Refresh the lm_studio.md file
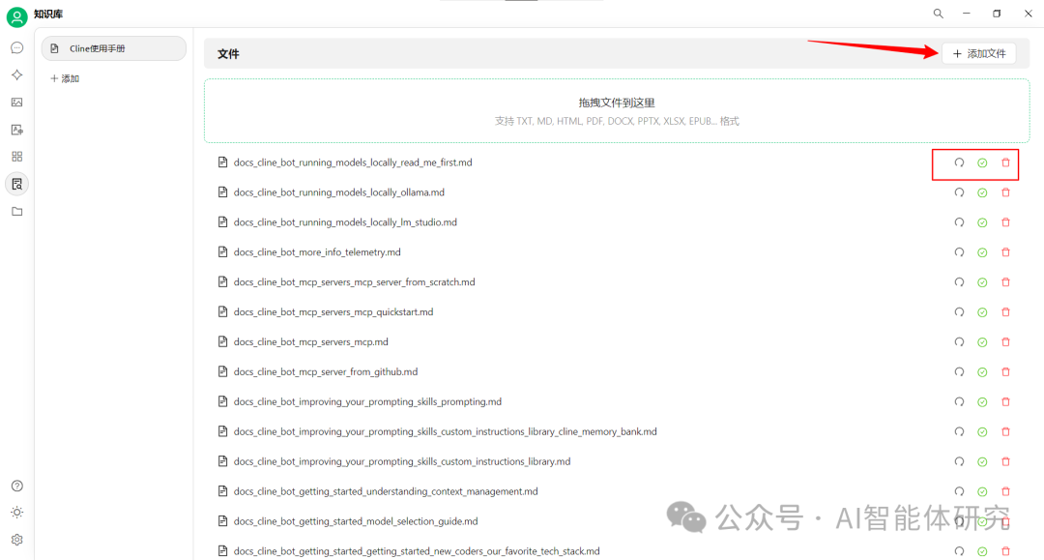 960,222
